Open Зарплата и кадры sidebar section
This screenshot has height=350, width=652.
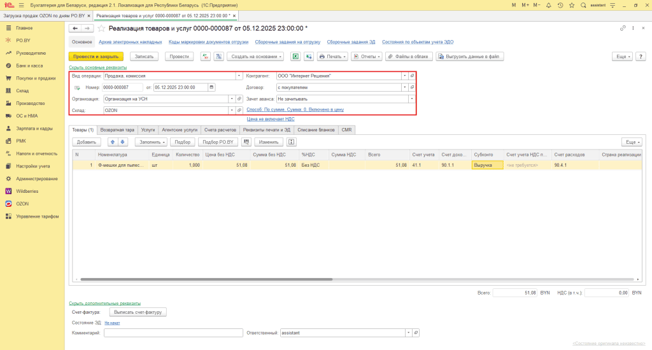click(x=34, y=129)
